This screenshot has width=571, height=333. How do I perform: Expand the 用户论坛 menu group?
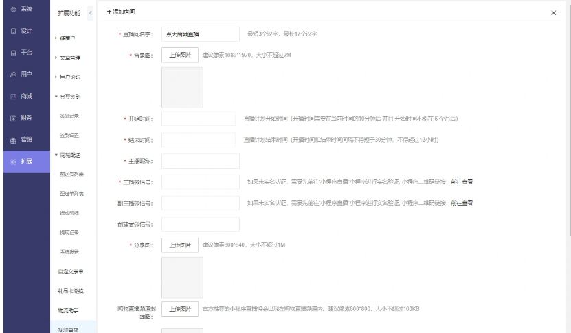[70, 77]
